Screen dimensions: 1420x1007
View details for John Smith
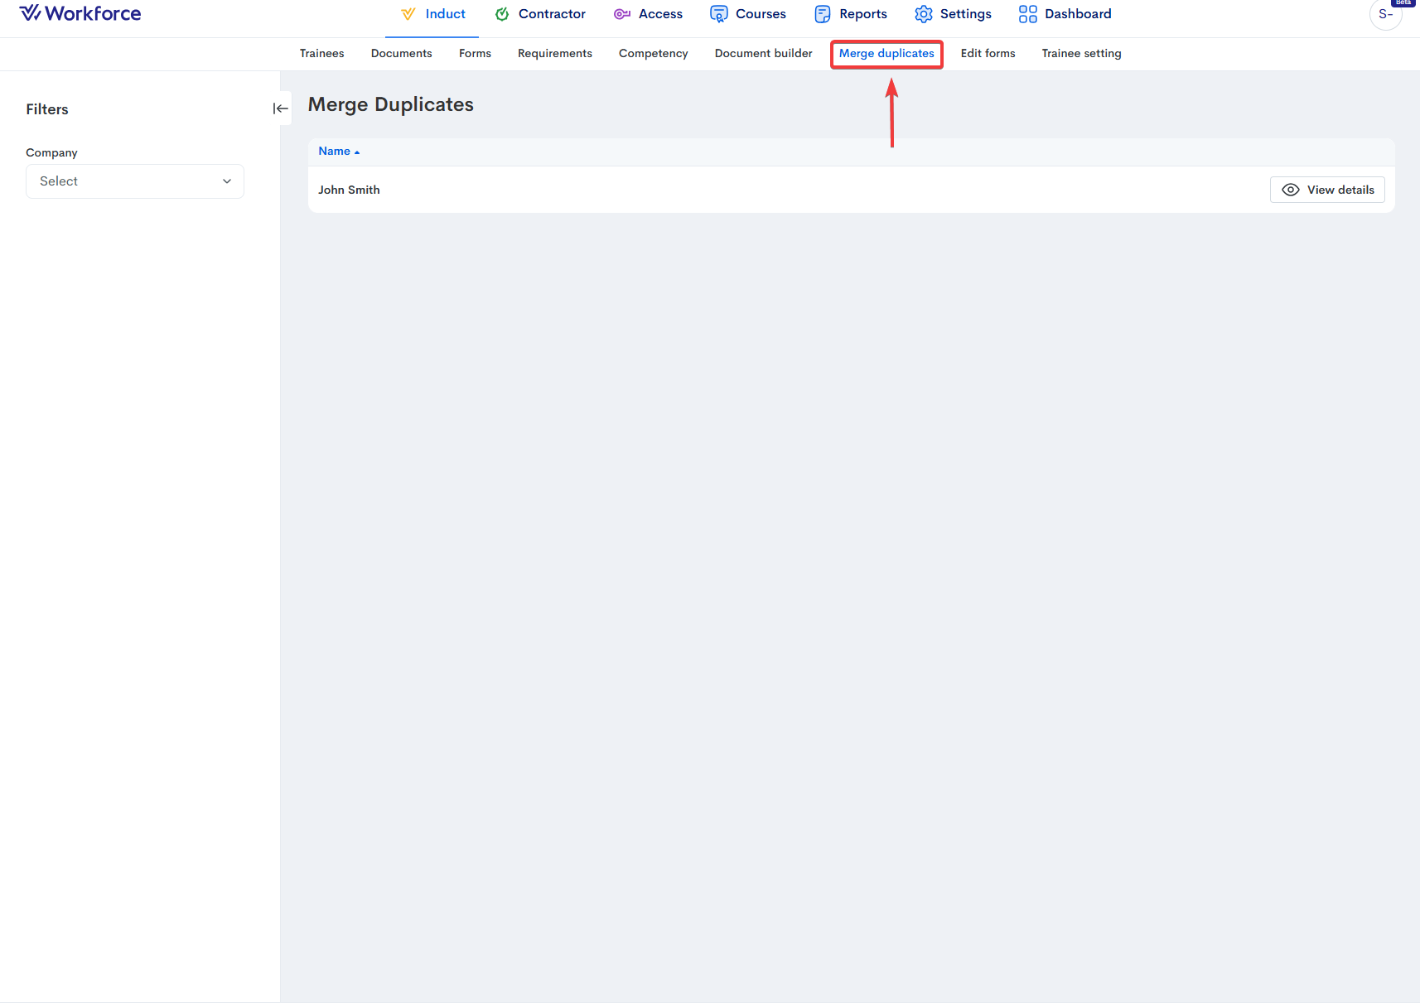tap(1327, 190)
